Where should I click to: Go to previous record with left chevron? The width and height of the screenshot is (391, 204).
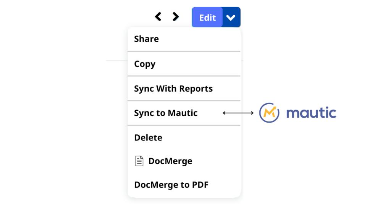(x=158, y=17)
